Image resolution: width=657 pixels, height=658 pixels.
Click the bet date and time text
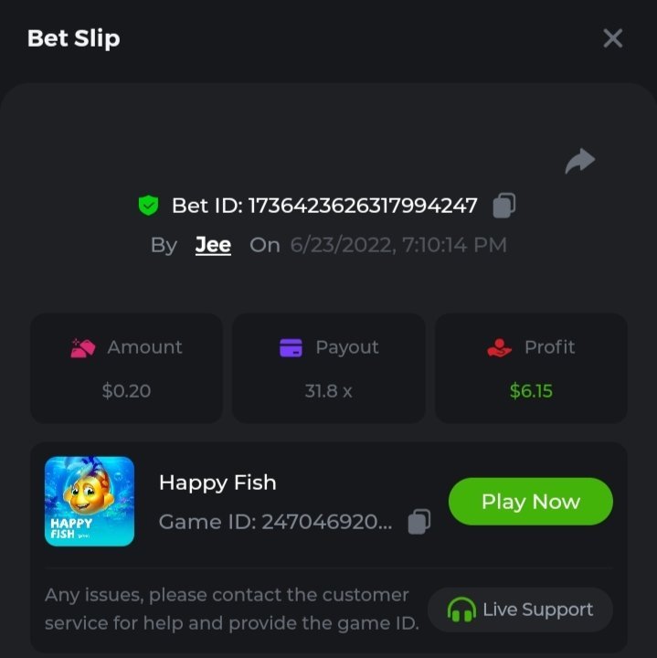click(x=398, y=245)
